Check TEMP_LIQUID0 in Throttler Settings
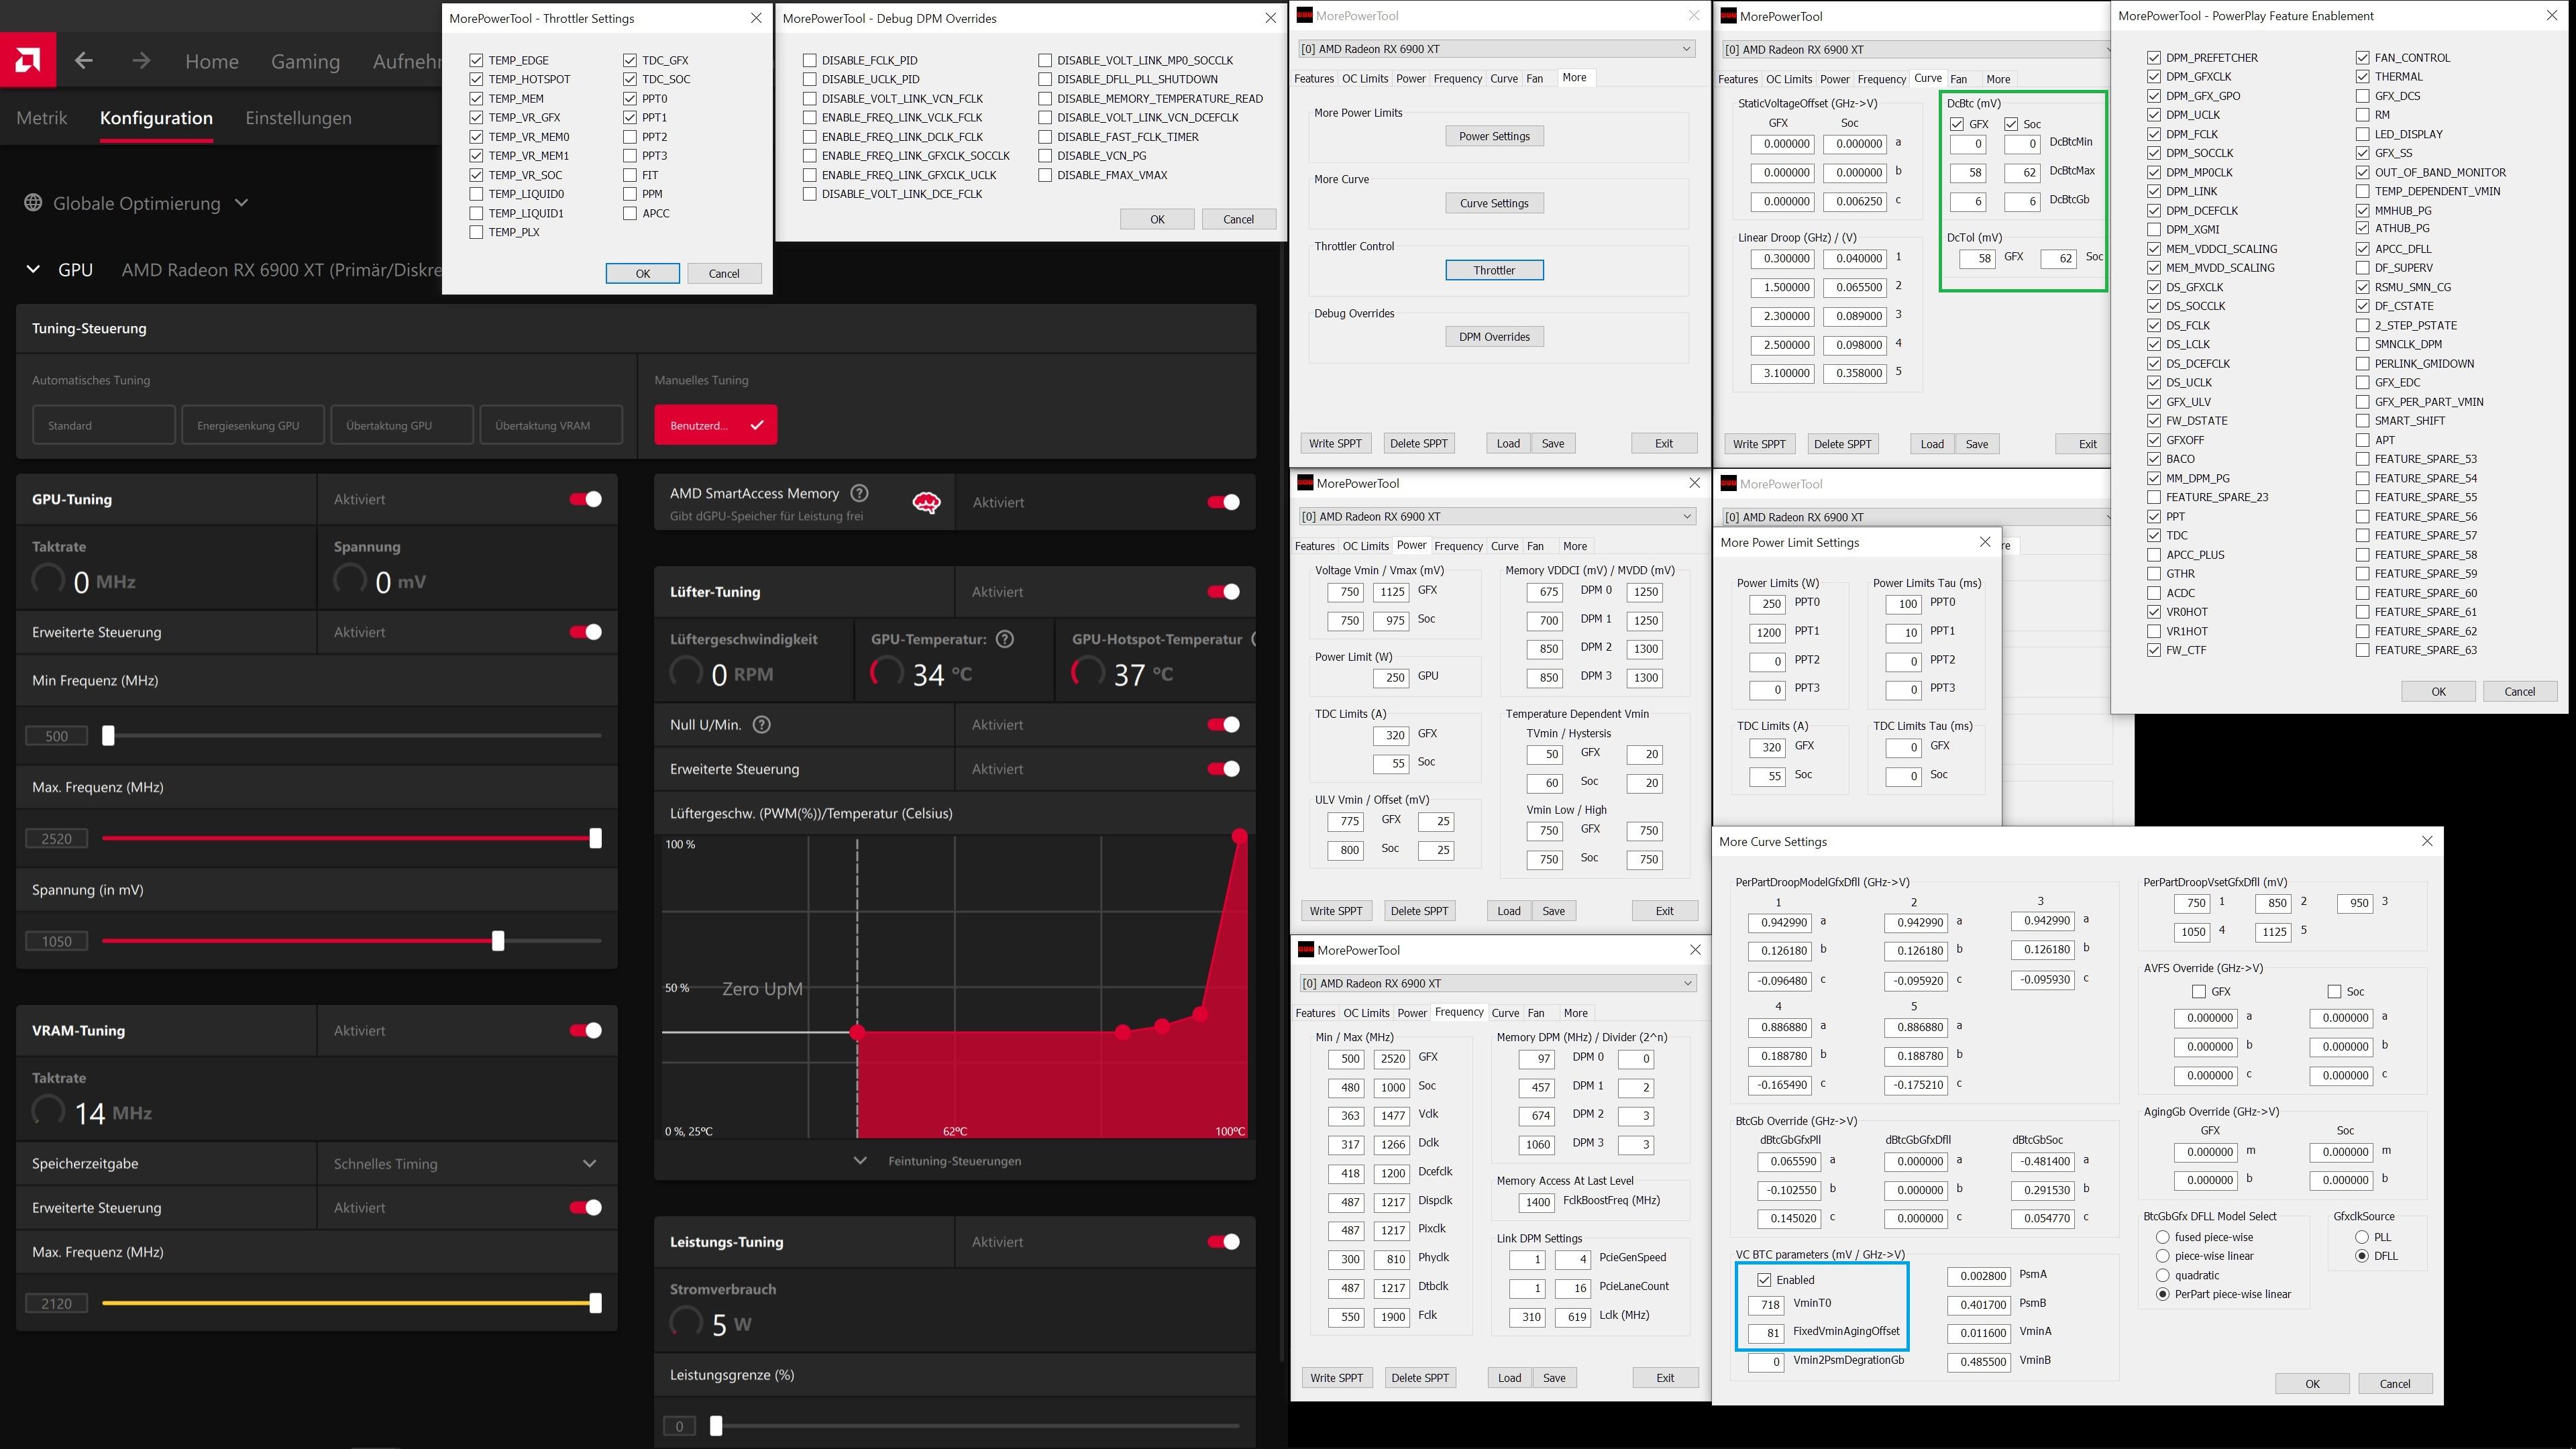Viewport: 2576px width, 1449px height. tap(476, 194)
